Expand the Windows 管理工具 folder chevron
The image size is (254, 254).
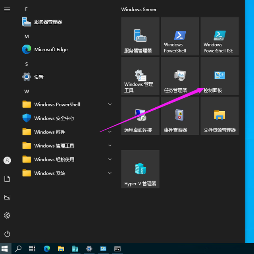point(110,145)
